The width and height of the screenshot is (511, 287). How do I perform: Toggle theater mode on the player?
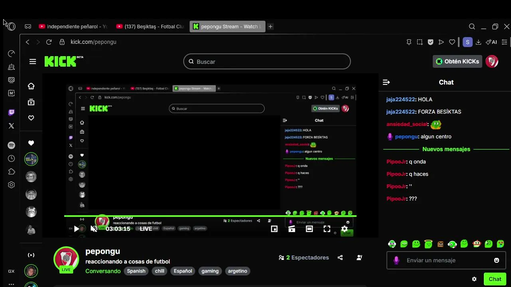tap(309, 229)
